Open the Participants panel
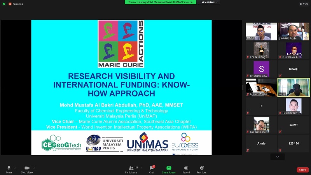Image resolution: width=311 pixels, height=175 pixels. click(131, 170)
